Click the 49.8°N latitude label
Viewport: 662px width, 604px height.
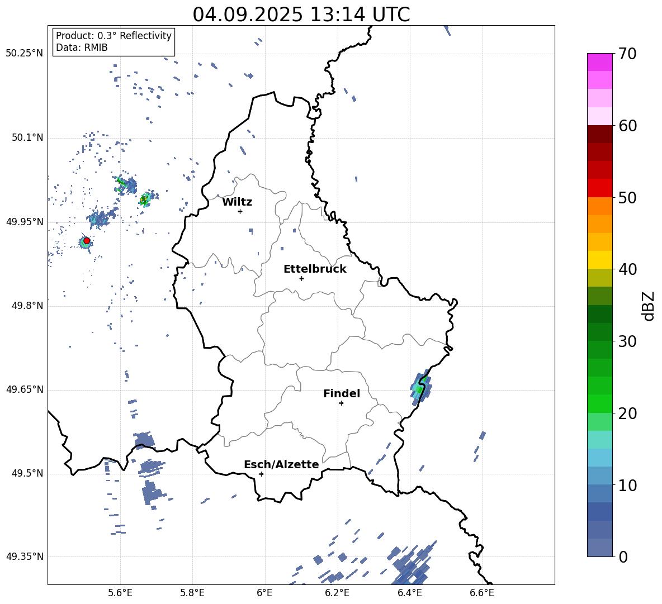[27, 306]
